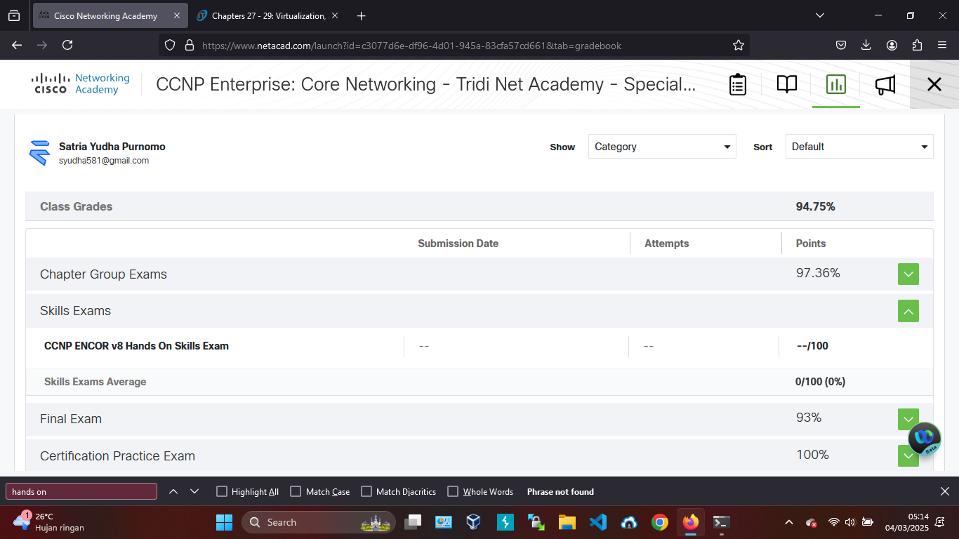Open Task View on taskbar

[413, 522]
